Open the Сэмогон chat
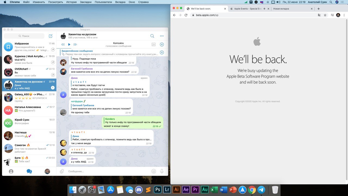348x196 pixels. [x=29, y=148]
